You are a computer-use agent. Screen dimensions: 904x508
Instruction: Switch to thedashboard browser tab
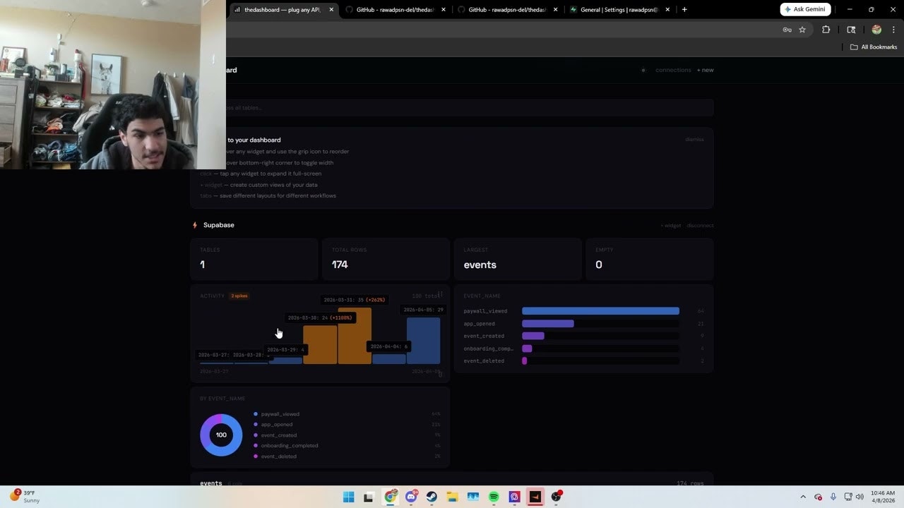pos(282,10)
